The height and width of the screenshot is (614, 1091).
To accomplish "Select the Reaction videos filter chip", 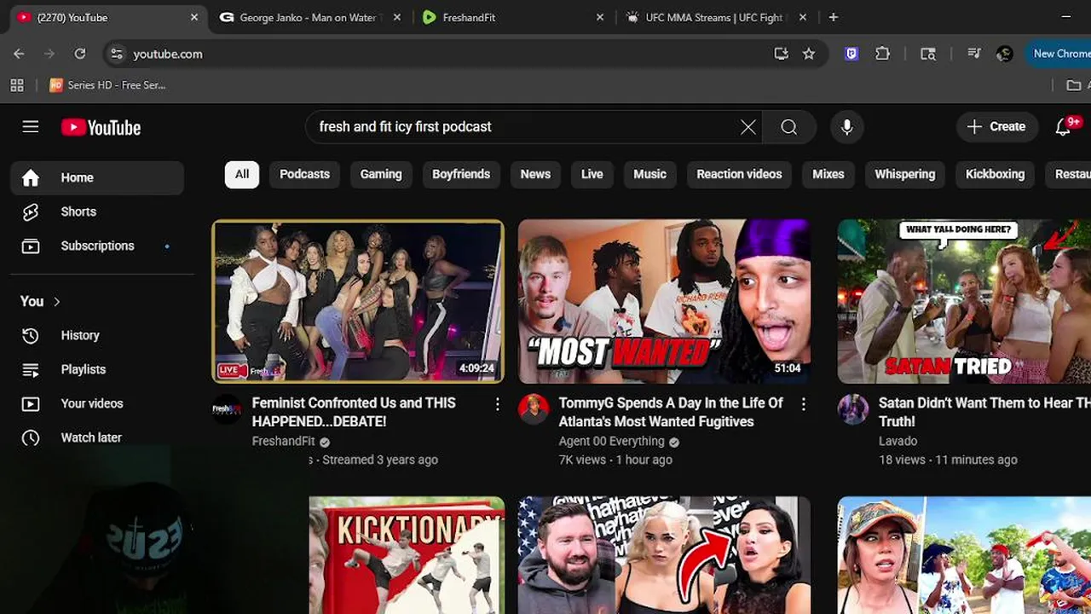I will 739,174.
